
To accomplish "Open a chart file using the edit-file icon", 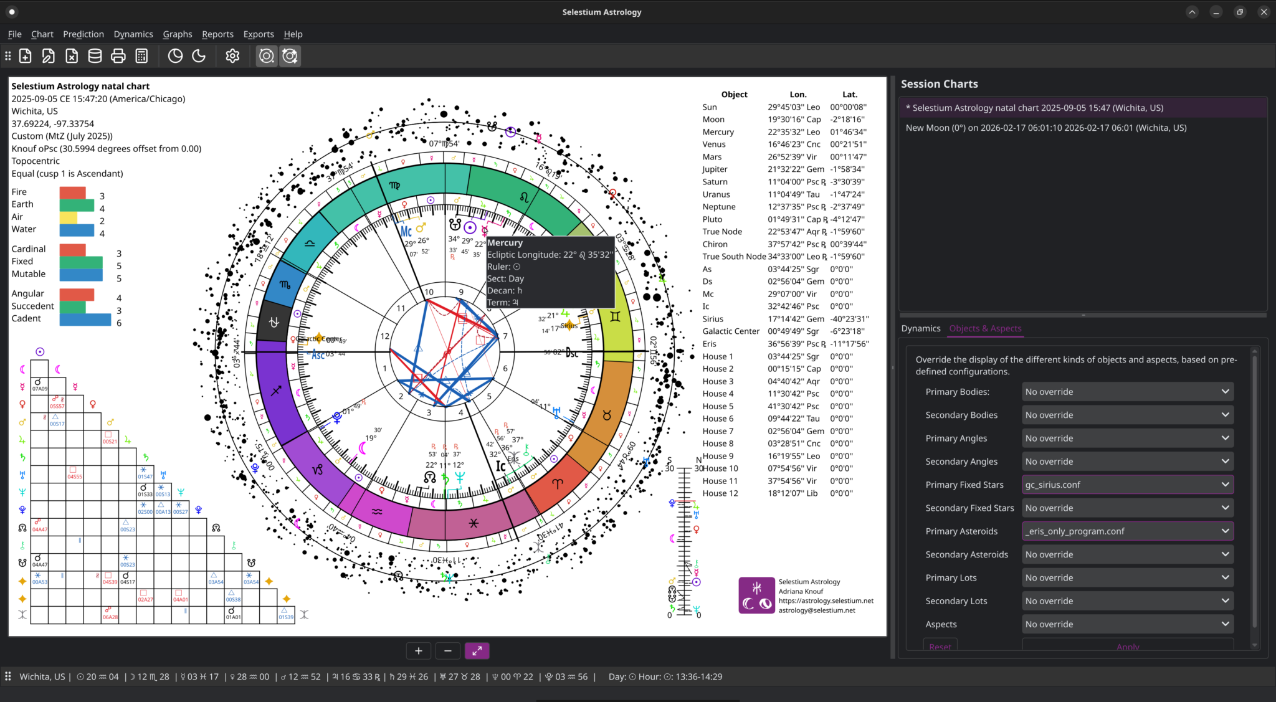I will click(x=49, y=55).
